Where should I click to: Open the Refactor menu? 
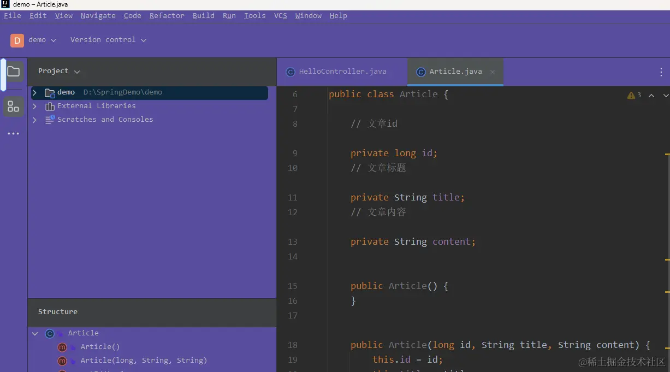[167, 16]
